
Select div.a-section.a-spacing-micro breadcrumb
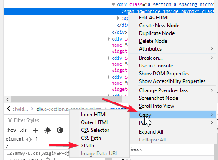[69, 109]
